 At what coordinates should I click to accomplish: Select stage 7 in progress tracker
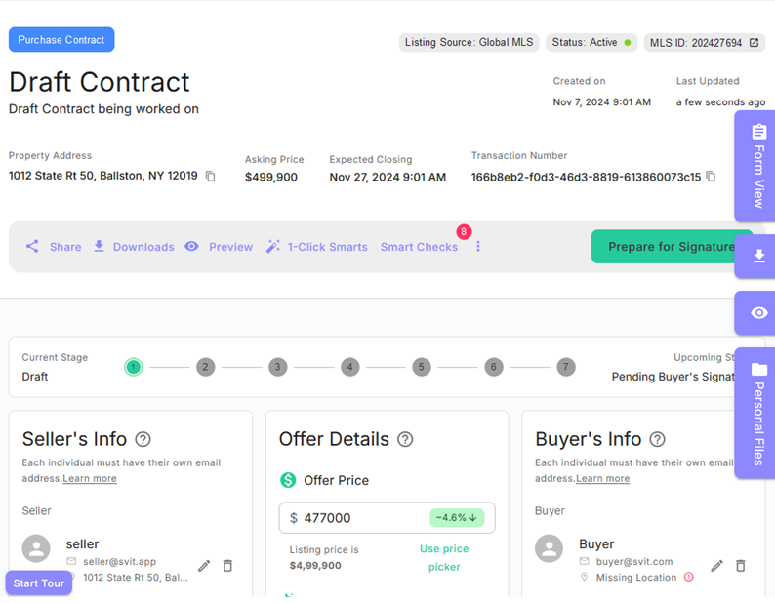(x=566, y=367)
